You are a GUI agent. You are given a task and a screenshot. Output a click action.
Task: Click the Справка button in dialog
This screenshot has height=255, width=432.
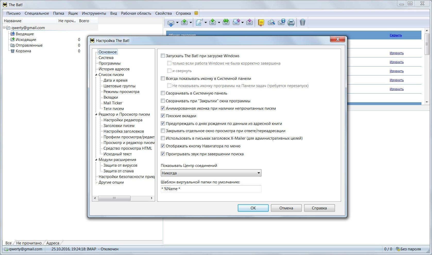point(319,208)
